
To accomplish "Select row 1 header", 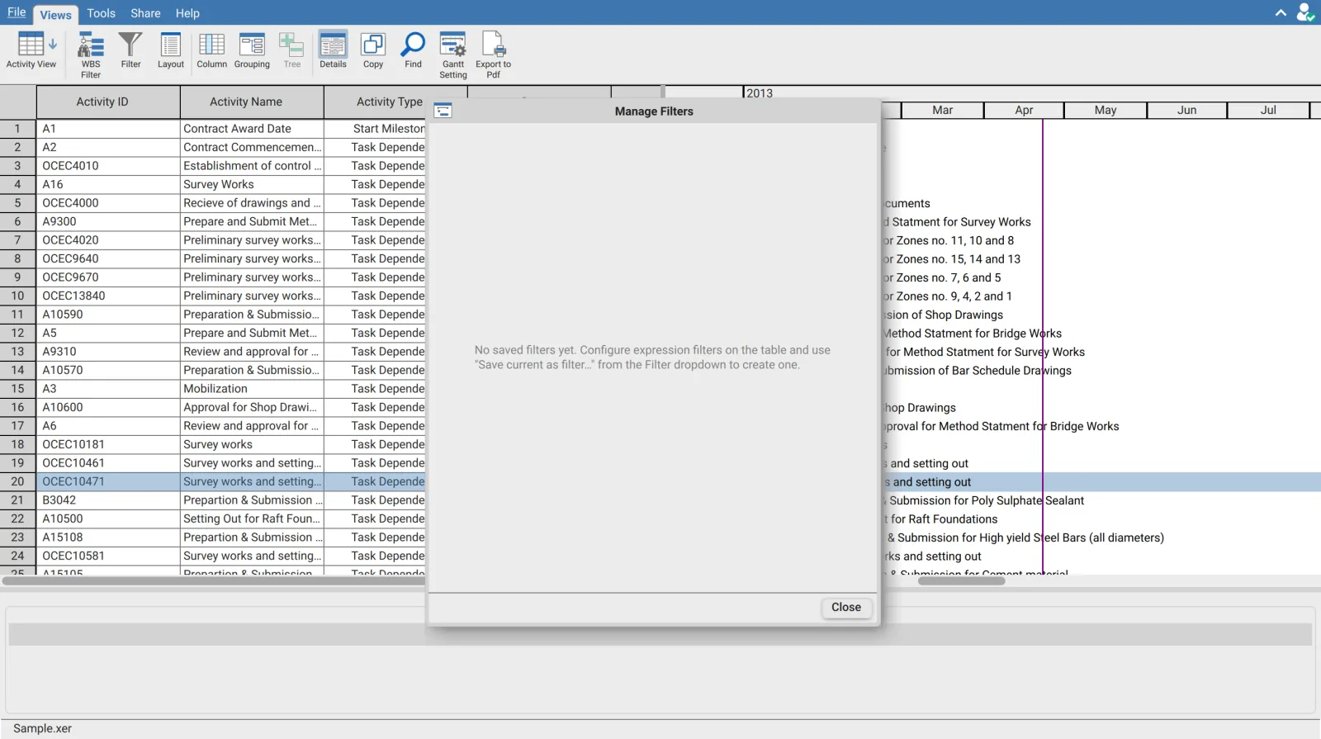I will tap(17, 129).
